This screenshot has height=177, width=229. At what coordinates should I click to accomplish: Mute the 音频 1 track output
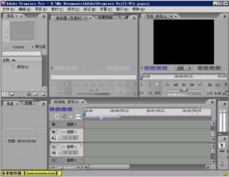click(x=54, y=147)
